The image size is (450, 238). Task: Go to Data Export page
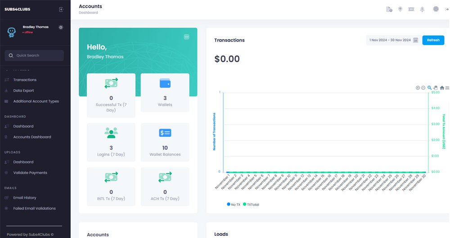coord(23,90)
